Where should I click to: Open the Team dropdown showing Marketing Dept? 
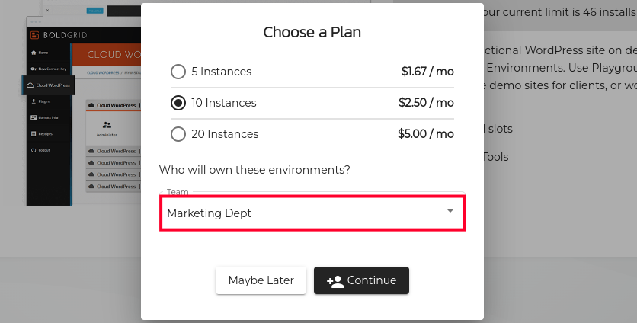(312, 213)
